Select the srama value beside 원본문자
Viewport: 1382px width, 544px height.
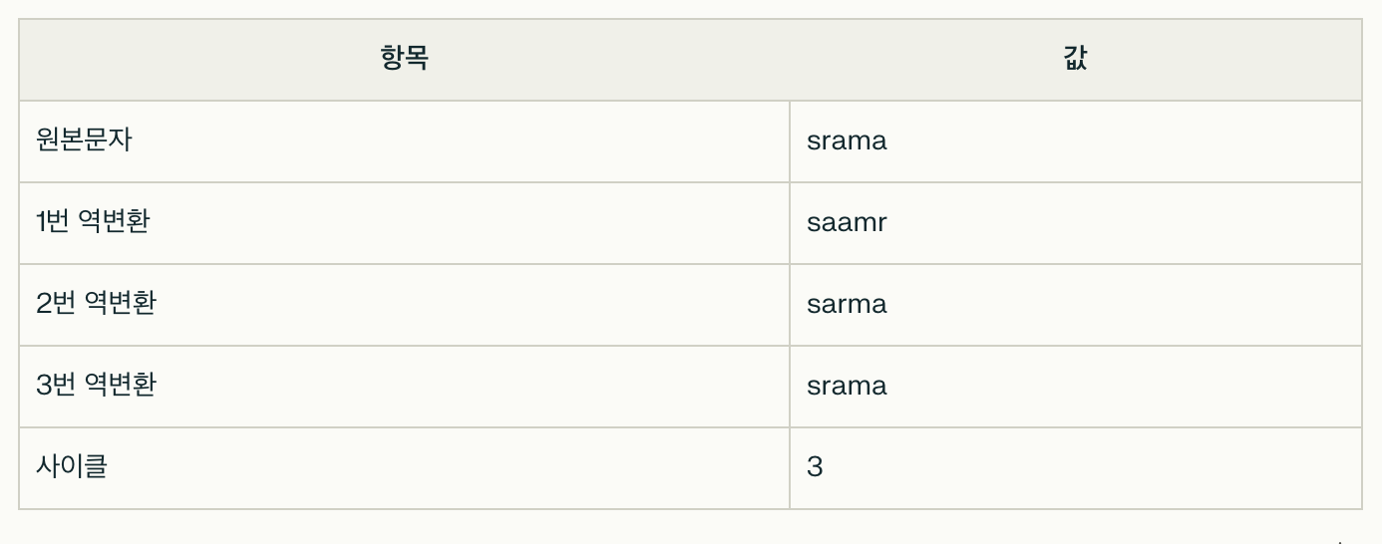click(x=847, y=140)
